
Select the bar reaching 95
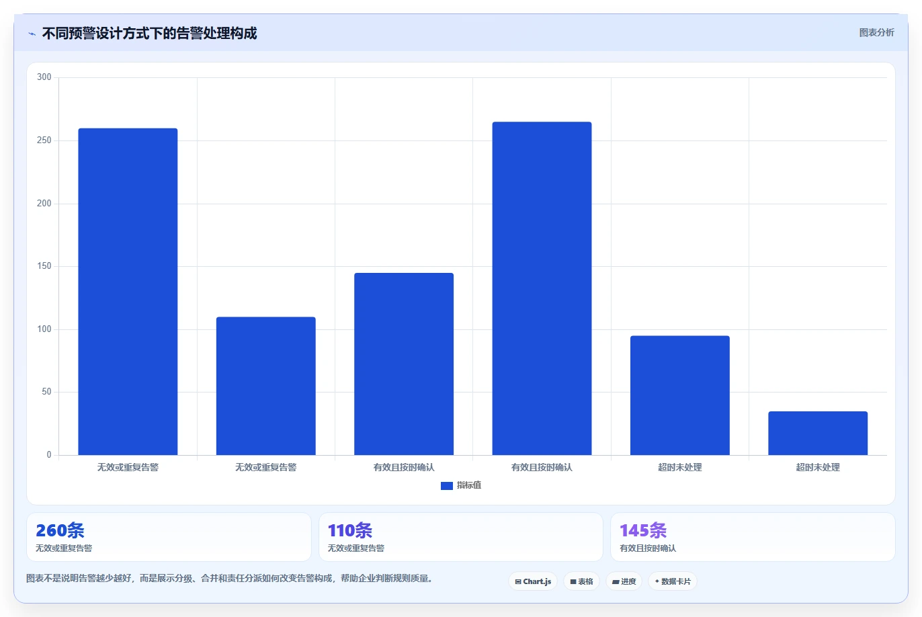pos(679,395)
